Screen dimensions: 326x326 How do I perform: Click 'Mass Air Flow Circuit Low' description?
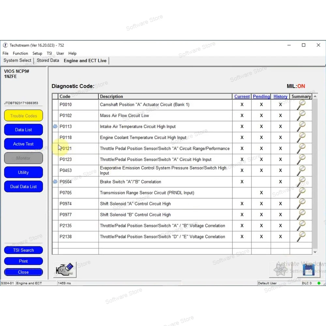pos(124,116)
